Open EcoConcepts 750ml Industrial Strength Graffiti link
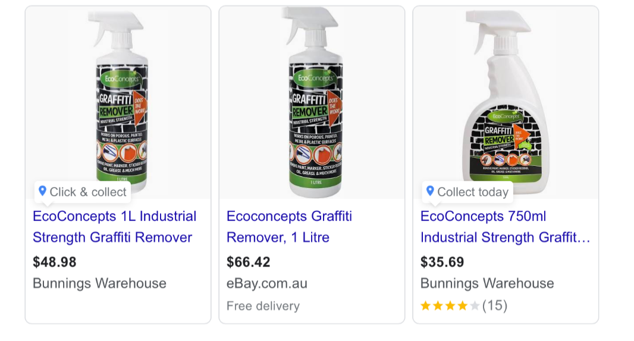Image resolution: width=634 pixels, height=341 pixels. click(505, 227)
